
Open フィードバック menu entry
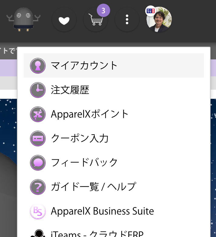pos(114,163)
